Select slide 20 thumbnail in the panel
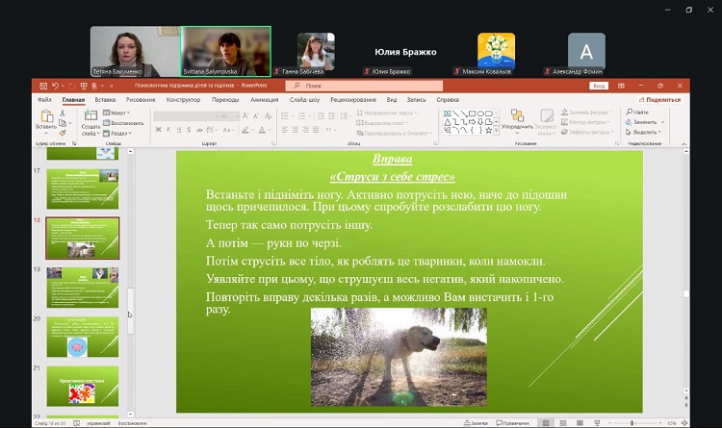Screen dimensions: 722x428 point(82,336)
